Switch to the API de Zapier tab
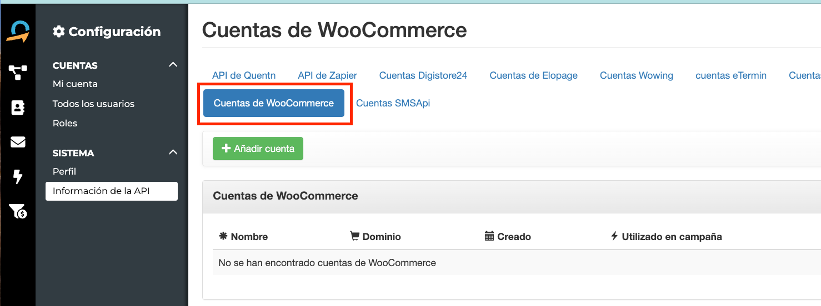 [x=327, y=75]
